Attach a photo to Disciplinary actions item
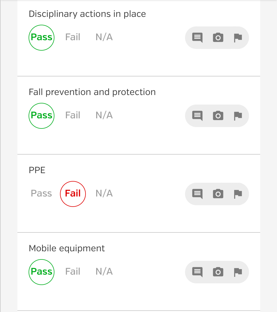The width and height of the screenshot is (277, 312). [x=218, y=37]
